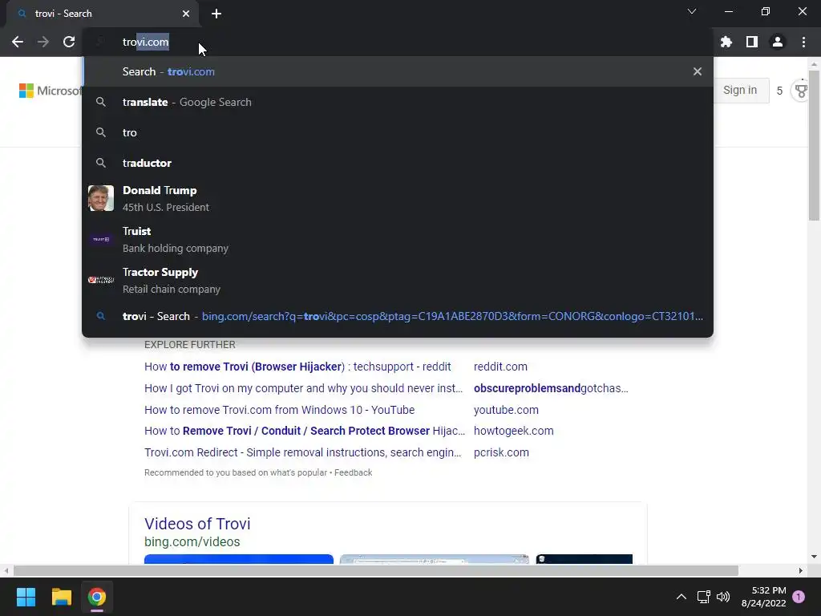The image size is (821, 616).
Task: Click the Donald Trump thumbnail image
Action: (x=101, y=198)
